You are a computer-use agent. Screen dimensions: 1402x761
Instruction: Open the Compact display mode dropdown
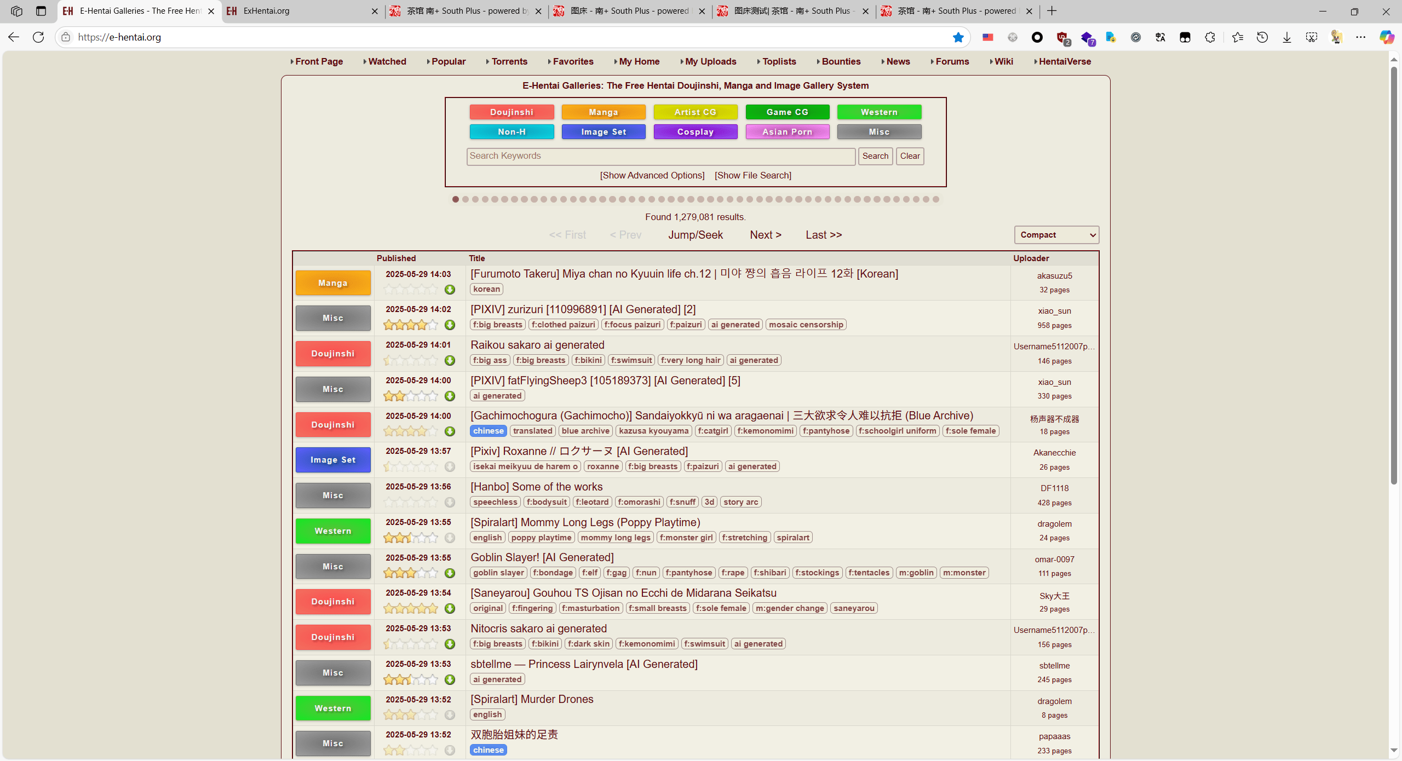[x=1056, y=235]
